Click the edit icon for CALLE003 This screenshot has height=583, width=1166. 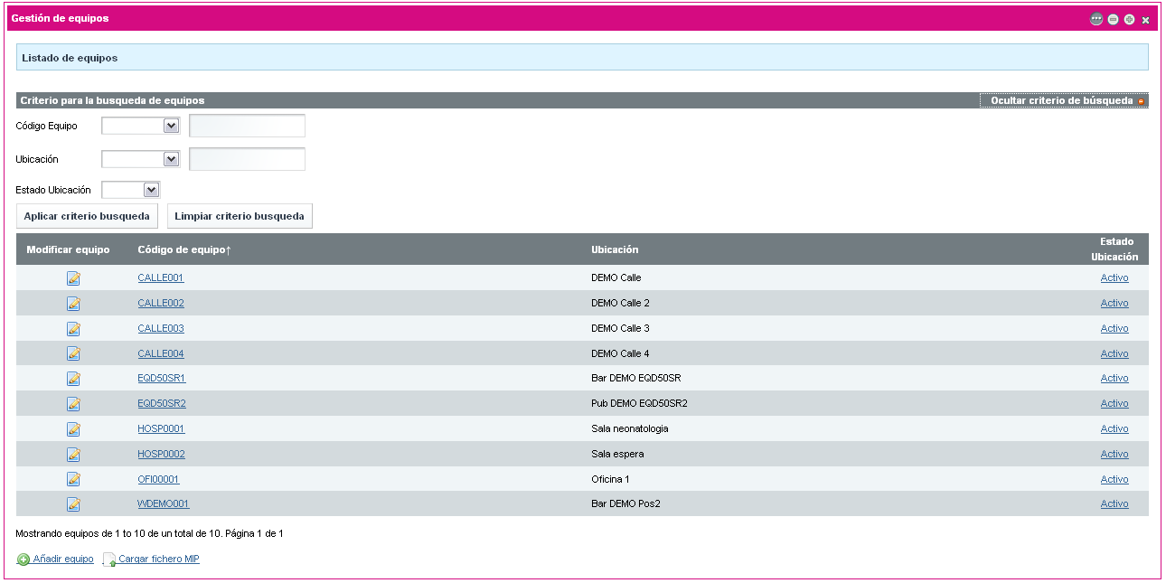[73, 329]
